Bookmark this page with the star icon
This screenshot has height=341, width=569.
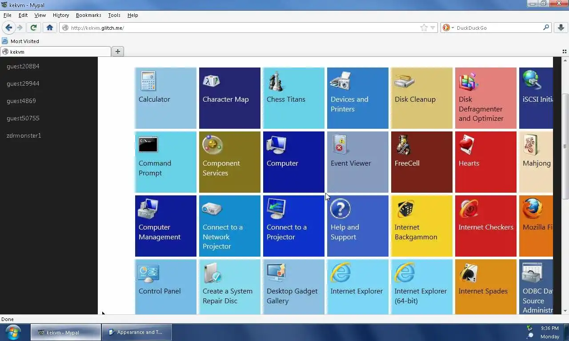tap(424, 28)
